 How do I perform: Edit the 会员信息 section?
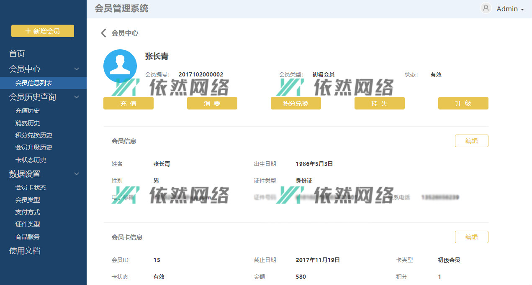(x=471, y=141)
